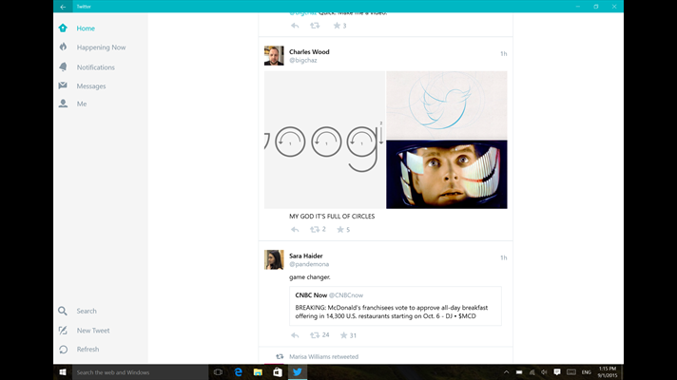This screenshot has height=380, width=677.
Task: Open the Action Center notification icon
Action: point(557,372)
